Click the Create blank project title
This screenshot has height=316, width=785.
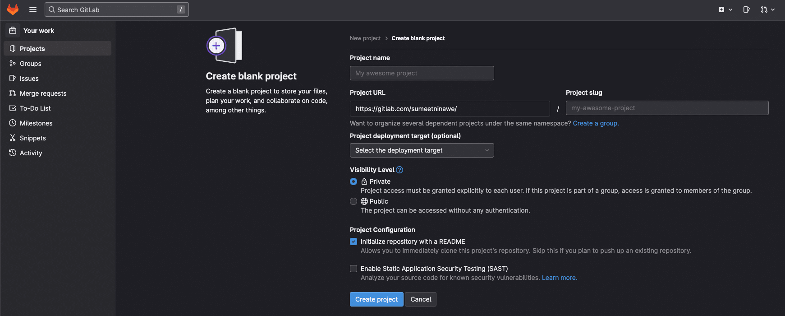[251, 76]
